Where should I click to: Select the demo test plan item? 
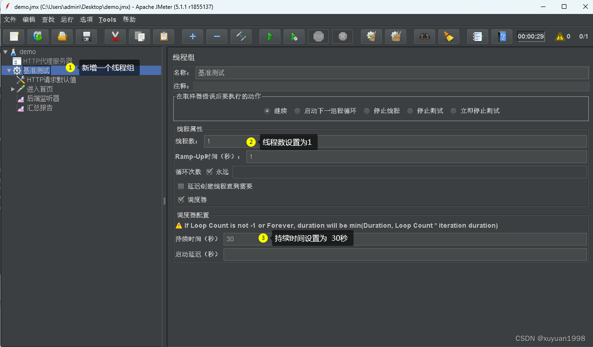click(x=27, y=52)
